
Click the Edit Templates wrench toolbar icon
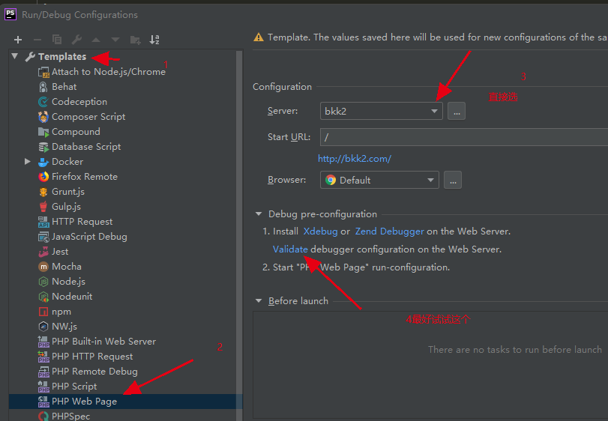[x=76, y=40]
